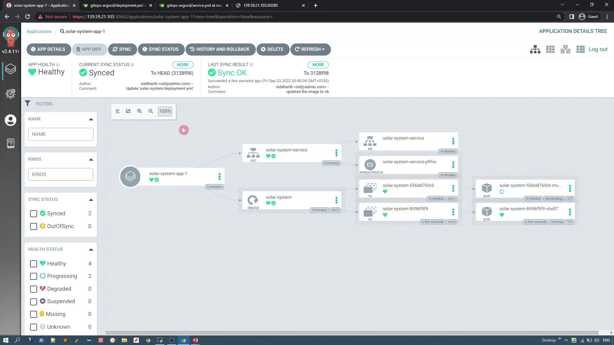Check the Synced filter checkbox
Viewport: 614px width, 345px height.
click(34, 214)
